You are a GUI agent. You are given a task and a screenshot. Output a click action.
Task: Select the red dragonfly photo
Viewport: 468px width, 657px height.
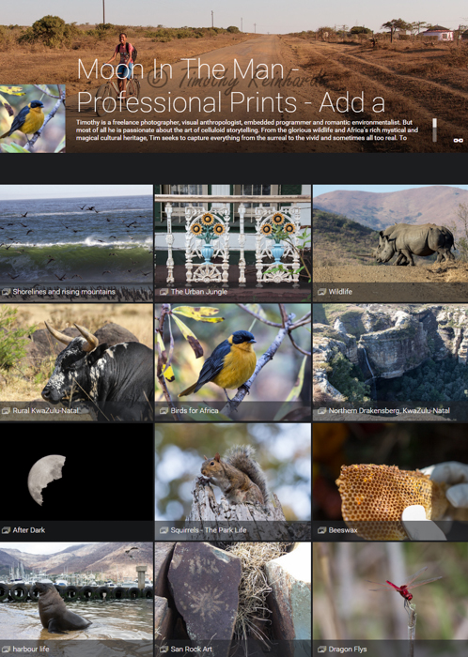(390, 600)
